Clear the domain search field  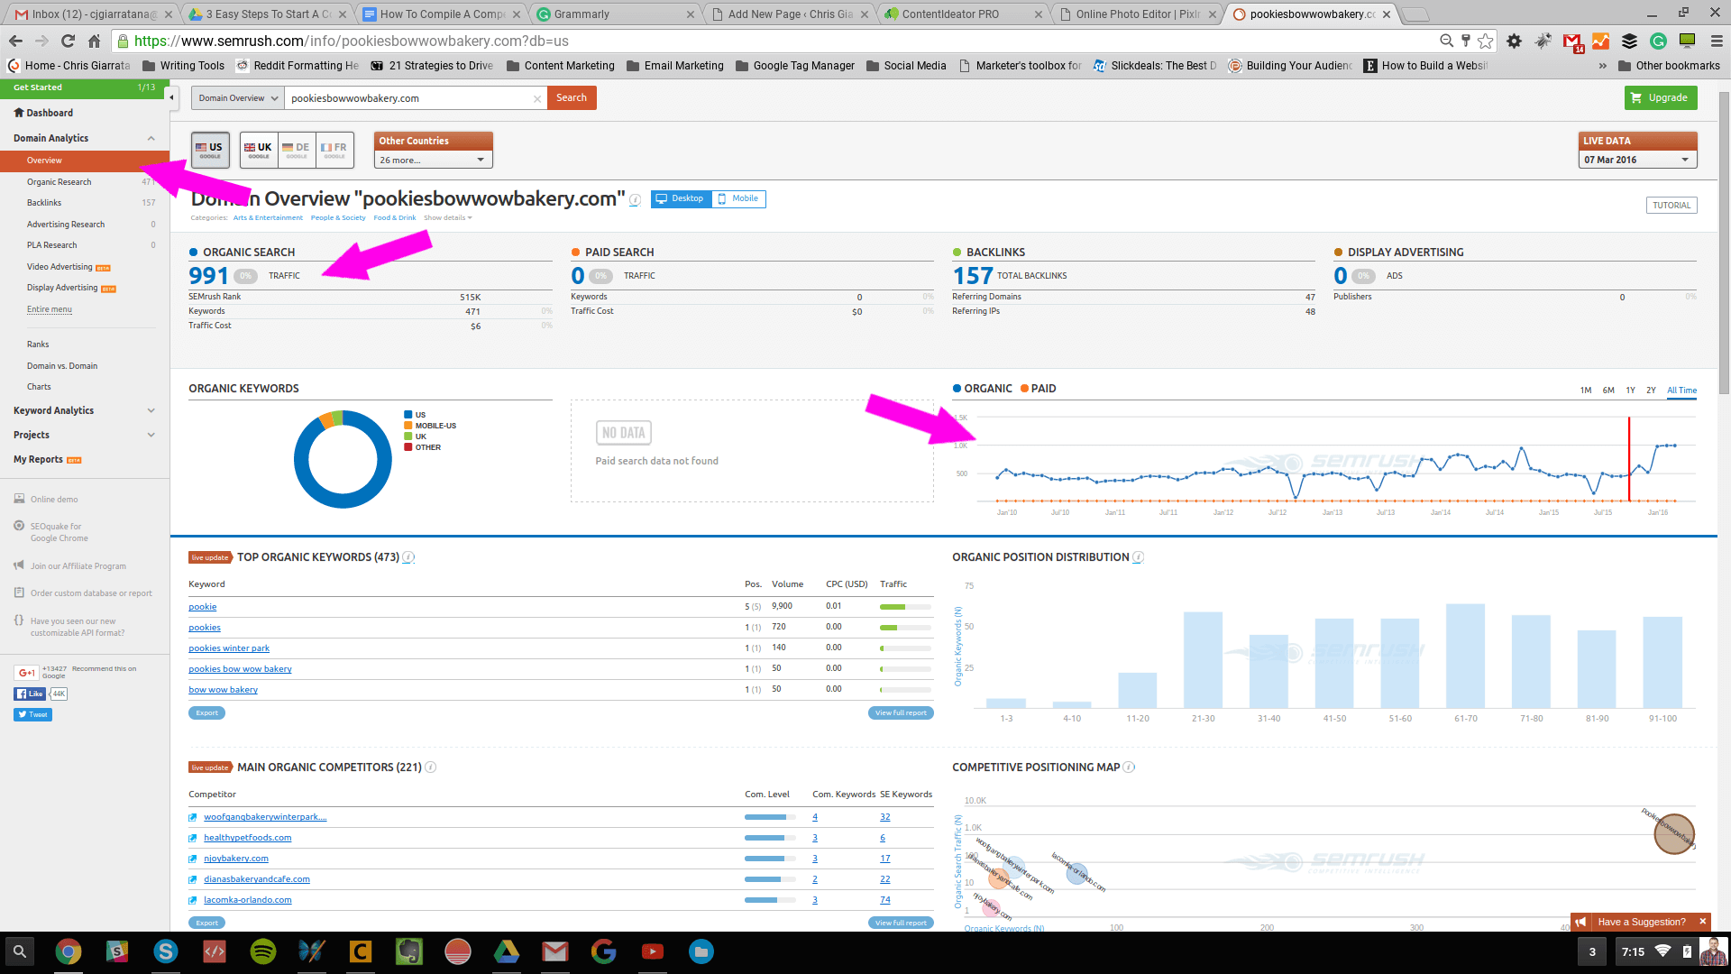point(537,98)
